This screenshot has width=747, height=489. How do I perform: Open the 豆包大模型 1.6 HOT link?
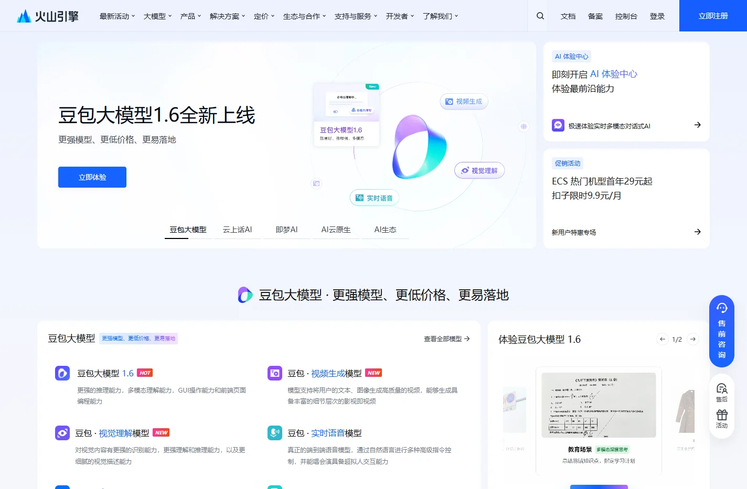tap(115, 373)
